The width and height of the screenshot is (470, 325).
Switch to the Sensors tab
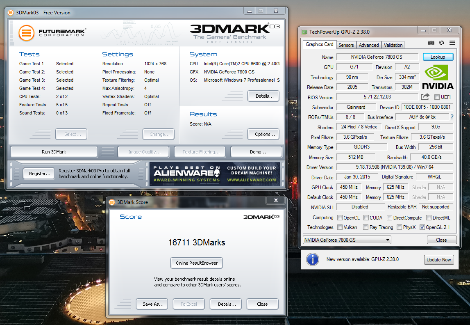click(346, 45)
